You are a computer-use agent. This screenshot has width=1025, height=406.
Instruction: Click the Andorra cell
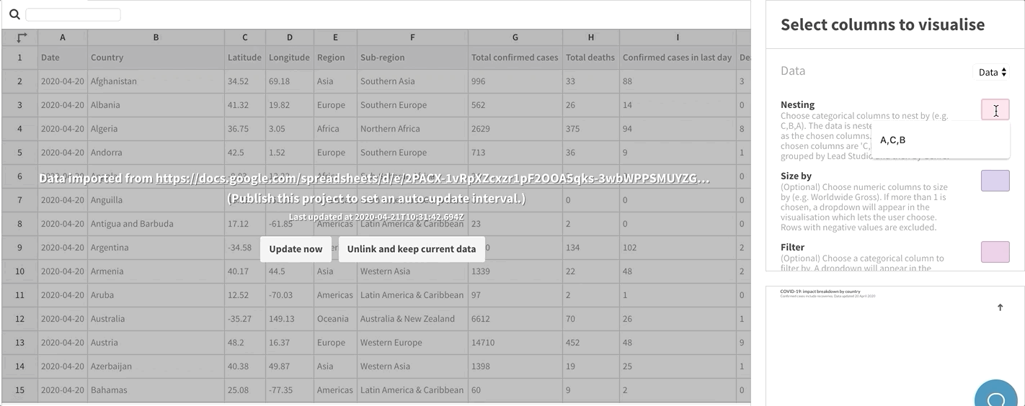coord(156,153)
